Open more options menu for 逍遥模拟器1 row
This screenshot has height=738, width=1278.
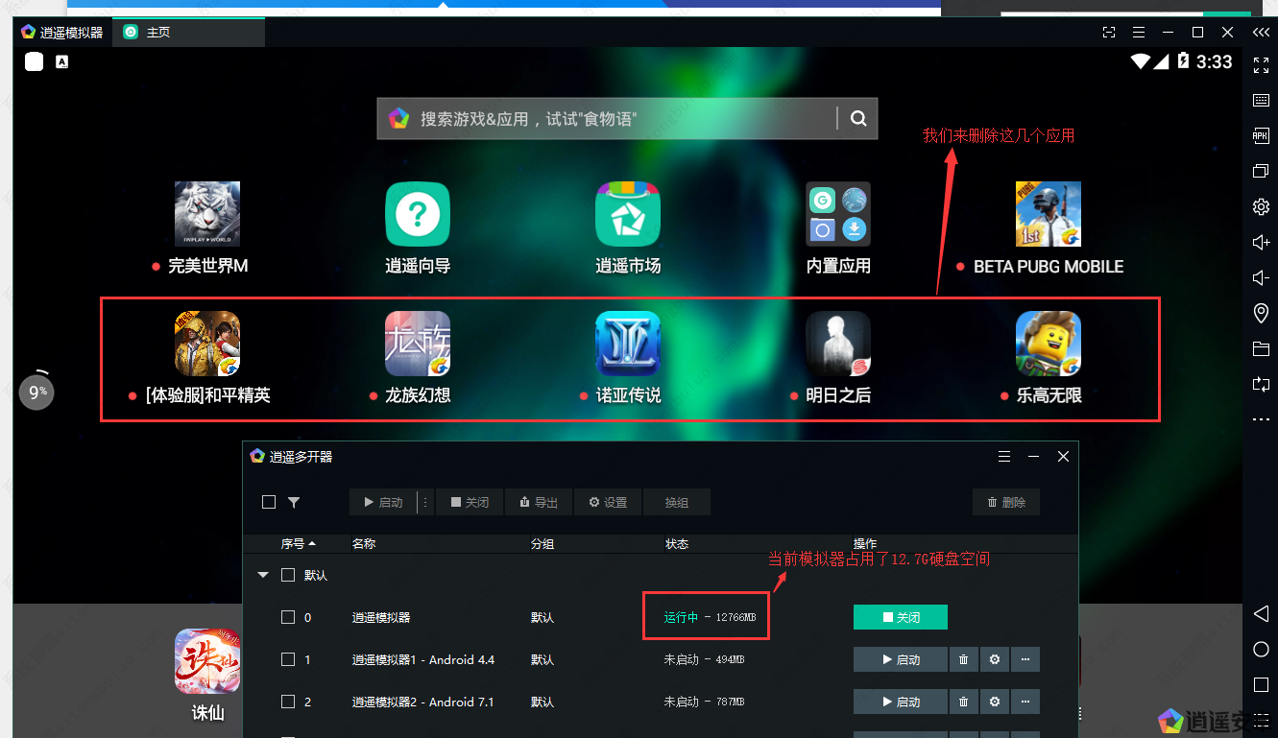click(1025, 659)
